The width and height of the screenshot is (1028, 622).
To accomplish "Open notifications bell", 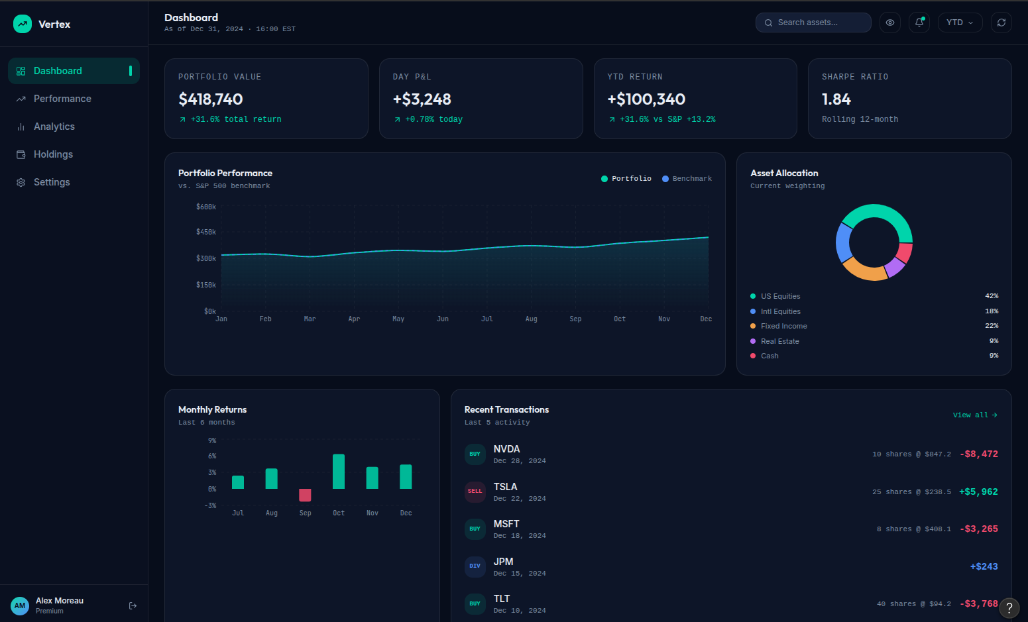I will tap(919, 23).
